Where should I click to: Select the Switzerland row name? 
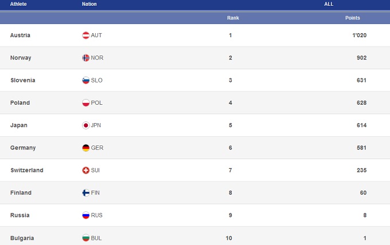coord(26,171)
